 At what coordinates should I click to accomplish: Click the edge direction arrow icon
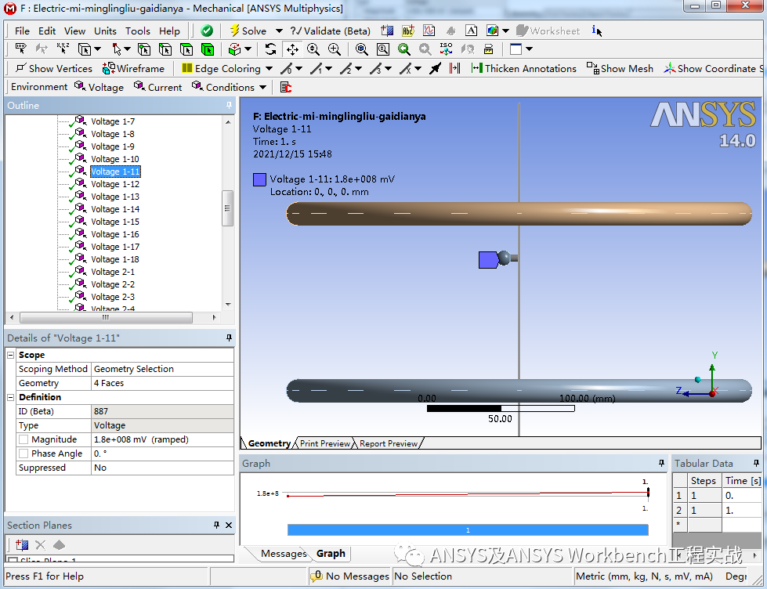pos(435,68)
